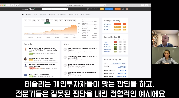Click the orange Upgrade button
Image resolution: width=179 pixels, height=98 pixels.
pyautogui.click(x=117, y=9)
